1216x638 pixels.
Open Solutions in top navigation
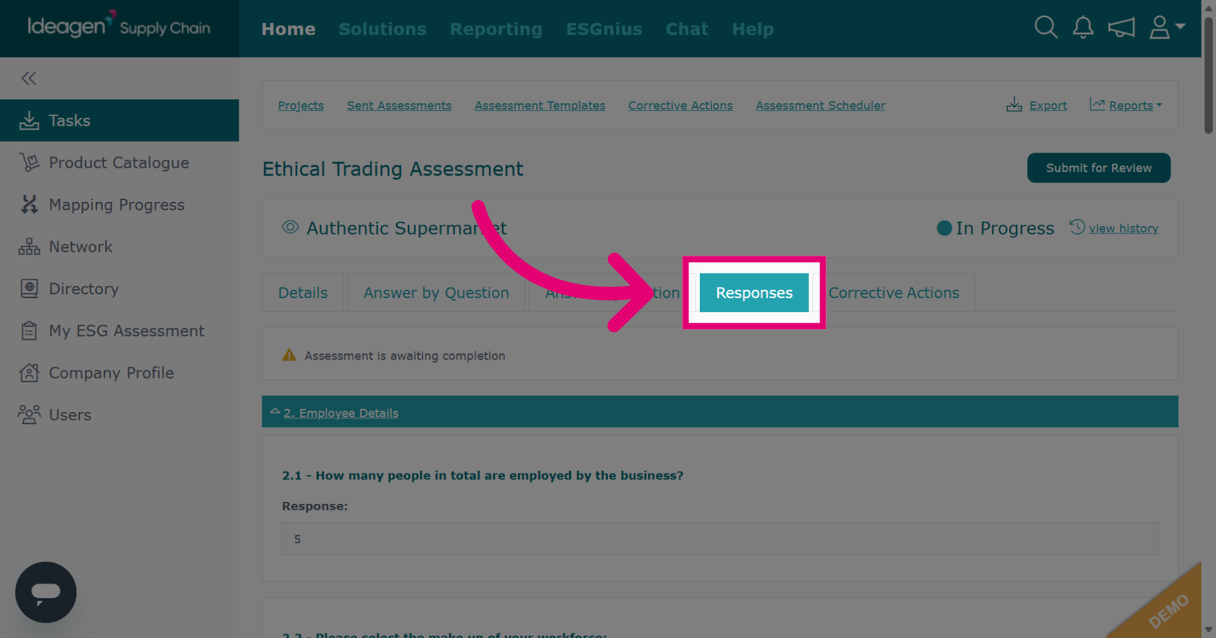[x=383, y=29]
